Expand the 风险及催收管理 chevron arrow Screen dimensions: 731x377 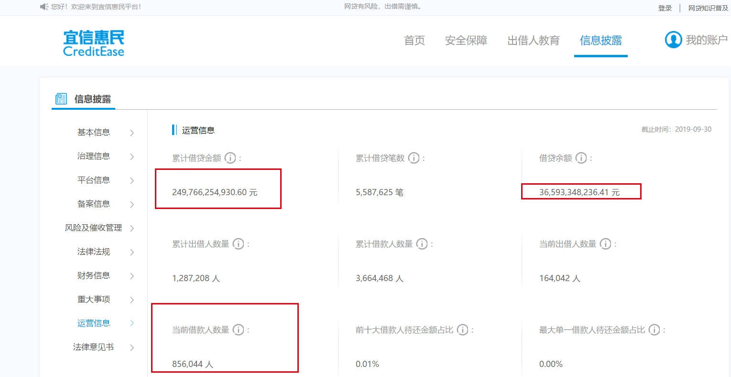click(132, 228)
